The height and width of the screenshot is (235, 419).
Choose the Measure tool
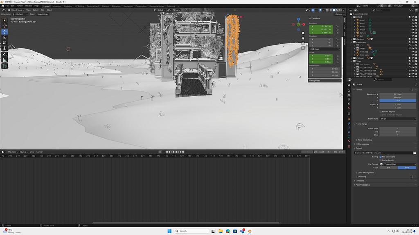5,60
